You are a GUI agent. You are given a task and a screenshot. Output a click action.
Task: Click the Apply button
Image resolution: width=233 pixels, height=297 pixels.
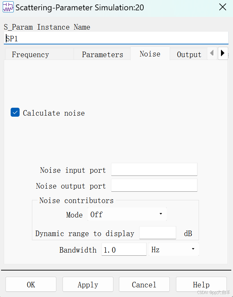pos(88,285)
